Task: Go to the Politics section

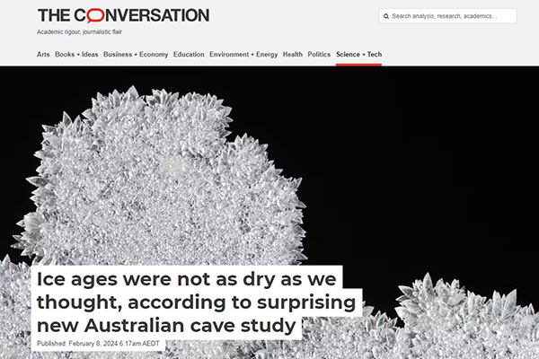Action: [319, 54]
